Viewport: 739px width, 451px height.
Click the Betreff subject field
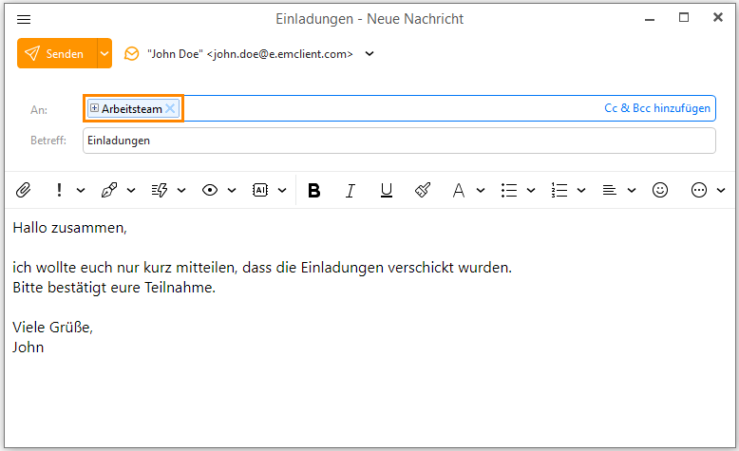(399, 141)
